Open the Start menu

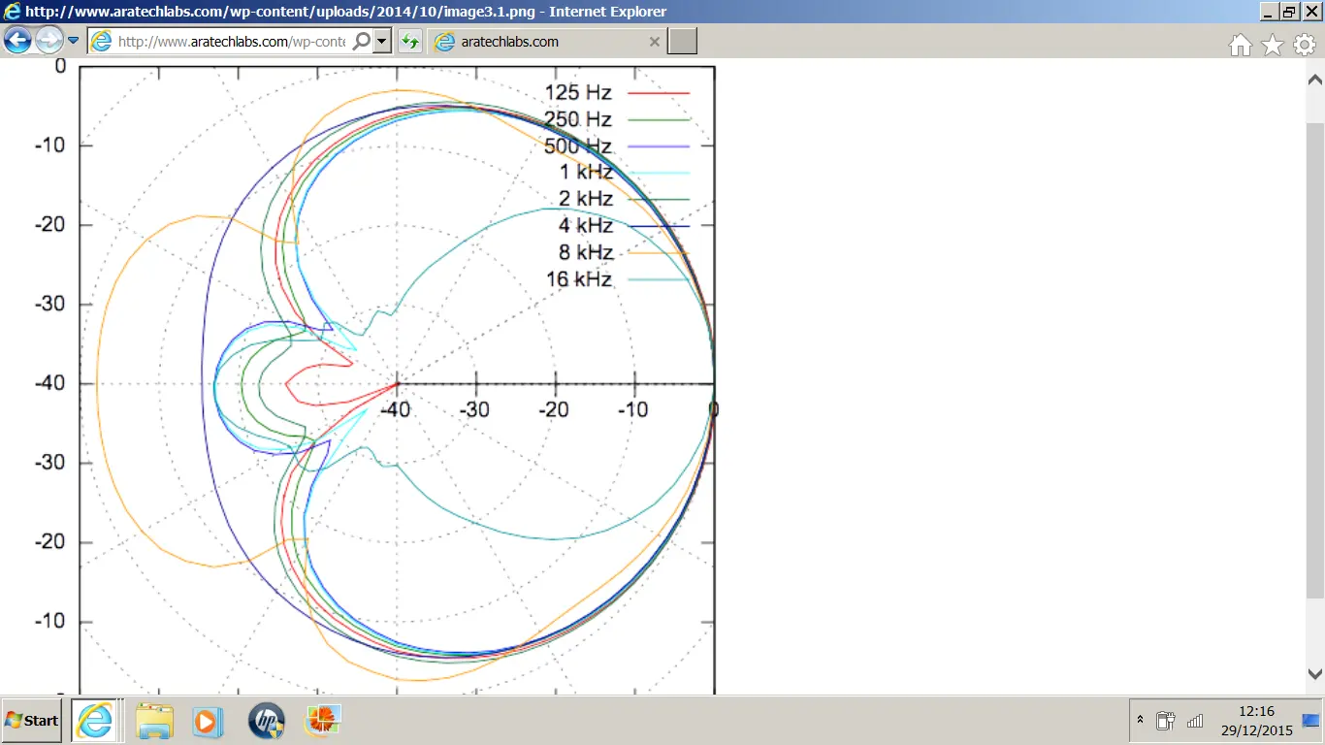32,721
